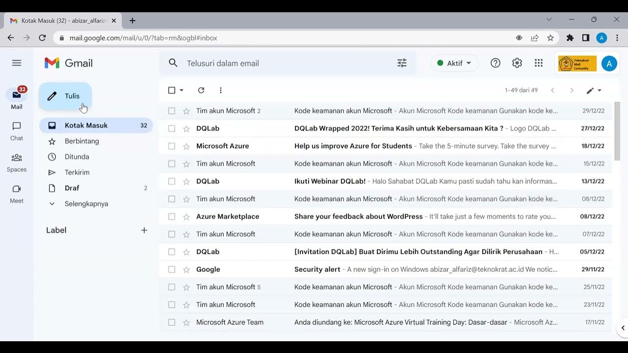Viewport: 628px width, 353px height.
Task: Reload the page in browser toolbar
Action: tap(42, 38)
